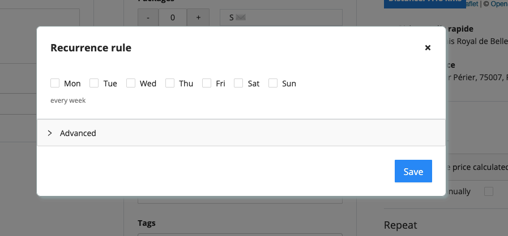
Task: Mark the Sat checkbox
Action: pos(238,83)
